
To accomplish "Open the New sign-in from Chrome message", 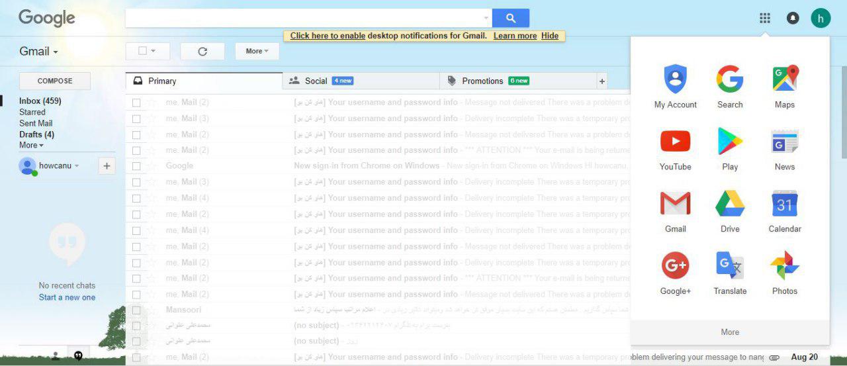I will (377, 166).
